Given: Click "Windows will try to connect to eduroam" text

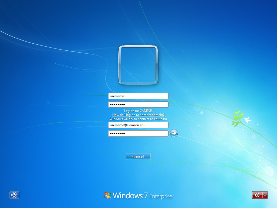Looking at the screenshot, I should (x=138, y=119).
